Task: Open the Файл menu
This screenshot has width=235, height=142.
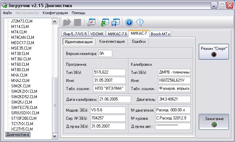Action: click(x=7, y=13)
